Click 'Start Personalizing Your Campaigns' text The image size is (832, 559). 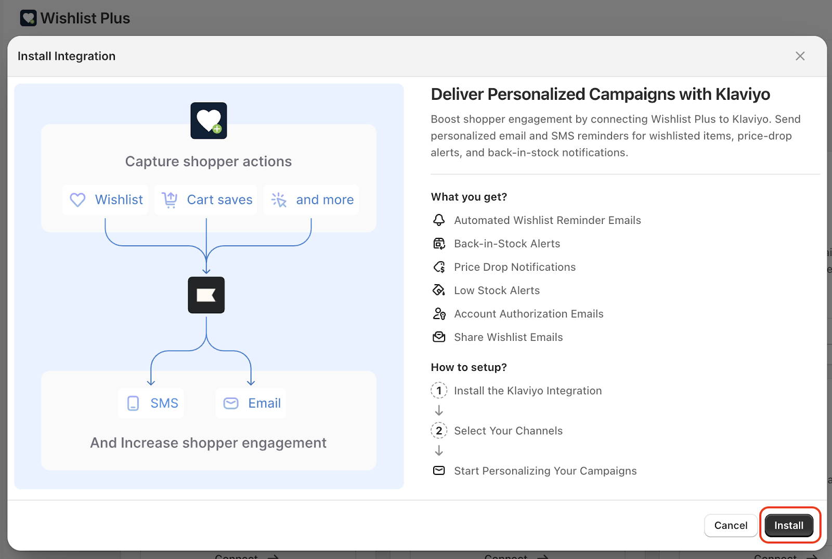pyautogui.click(x=545, y=471)
